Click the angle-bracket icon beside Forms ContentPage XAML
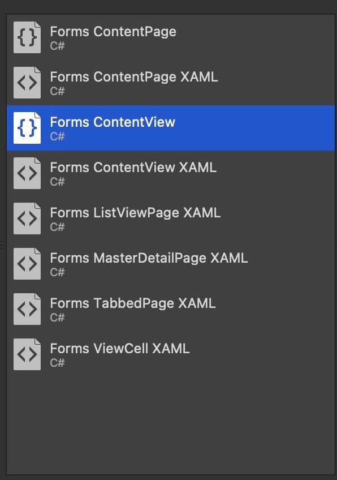Screen dimensions: 337x480 click(x=27, y=83)
